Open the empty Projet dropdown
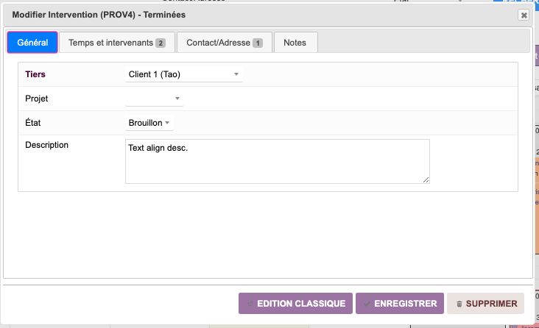539x328 pixels. coord(155,99)
